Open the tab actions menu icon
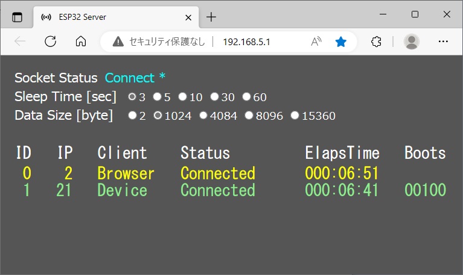The width and height of the screenshot is (463, 275). pos(17,17)
